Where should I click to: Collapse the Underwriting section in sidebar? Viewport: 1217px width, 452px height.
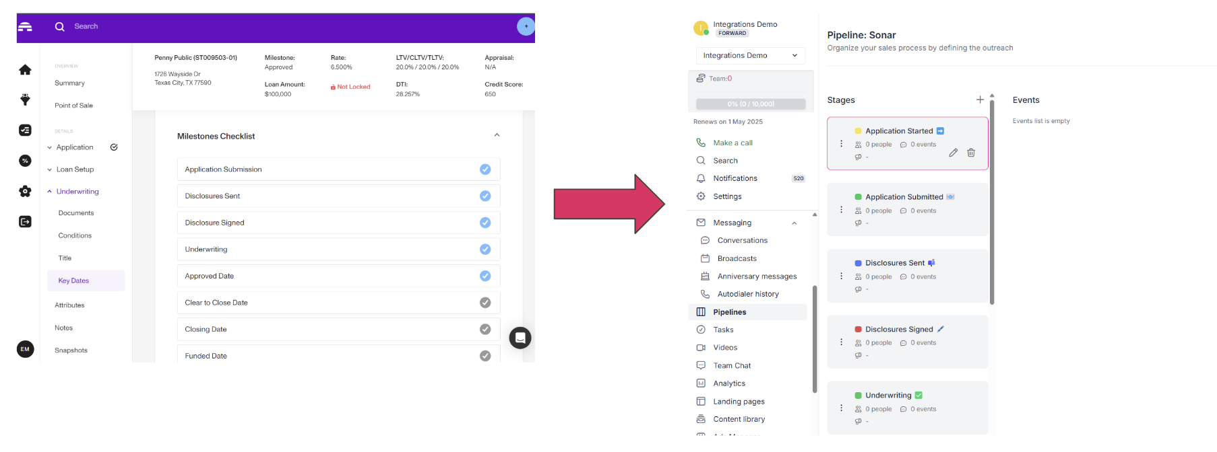[x=49, y=192]
